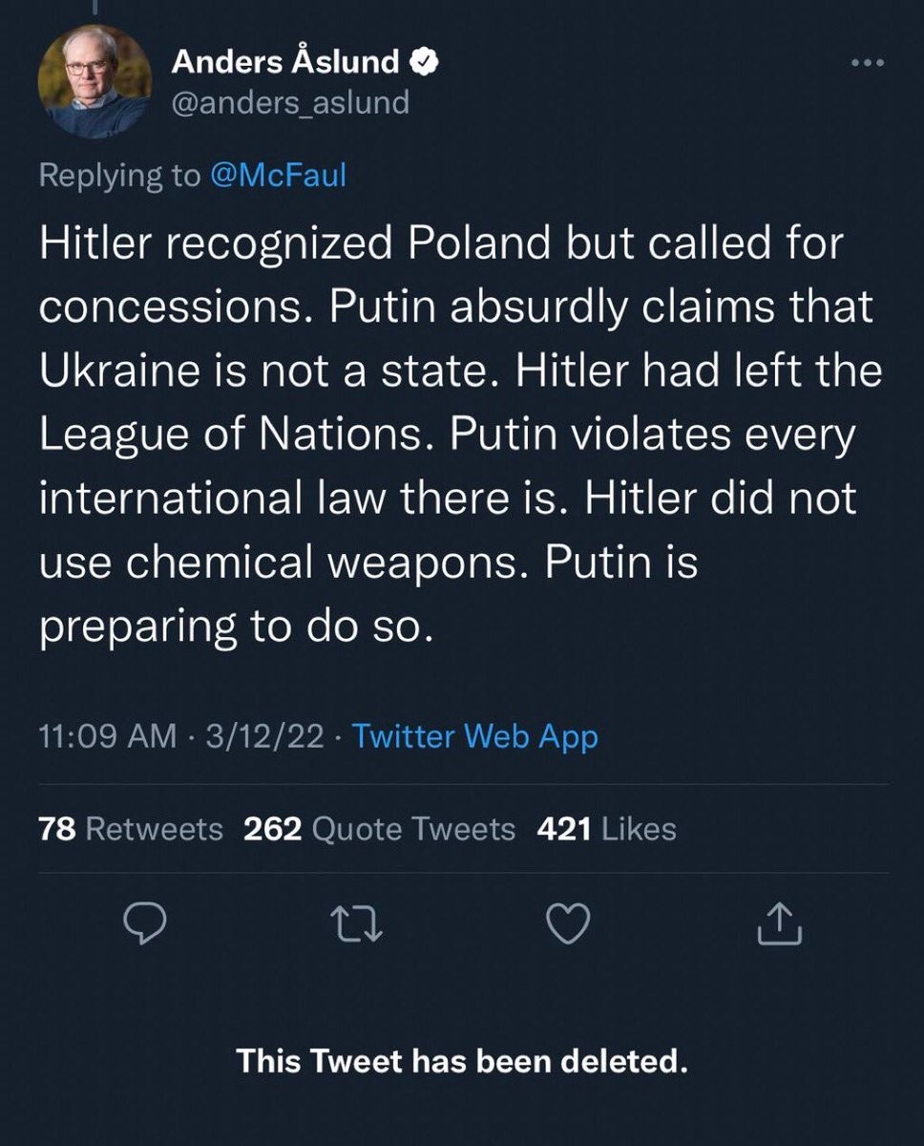The width and height of the screenshot is (924, 1146).
Task: See the 421 Likes list
Action: pos(606,829)
